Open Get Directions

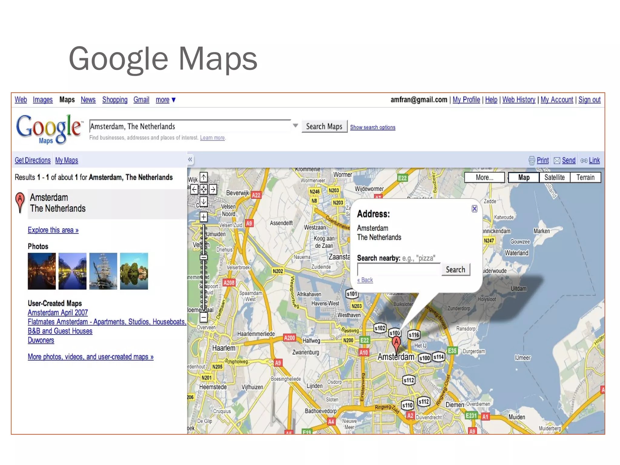coord(33,160)
